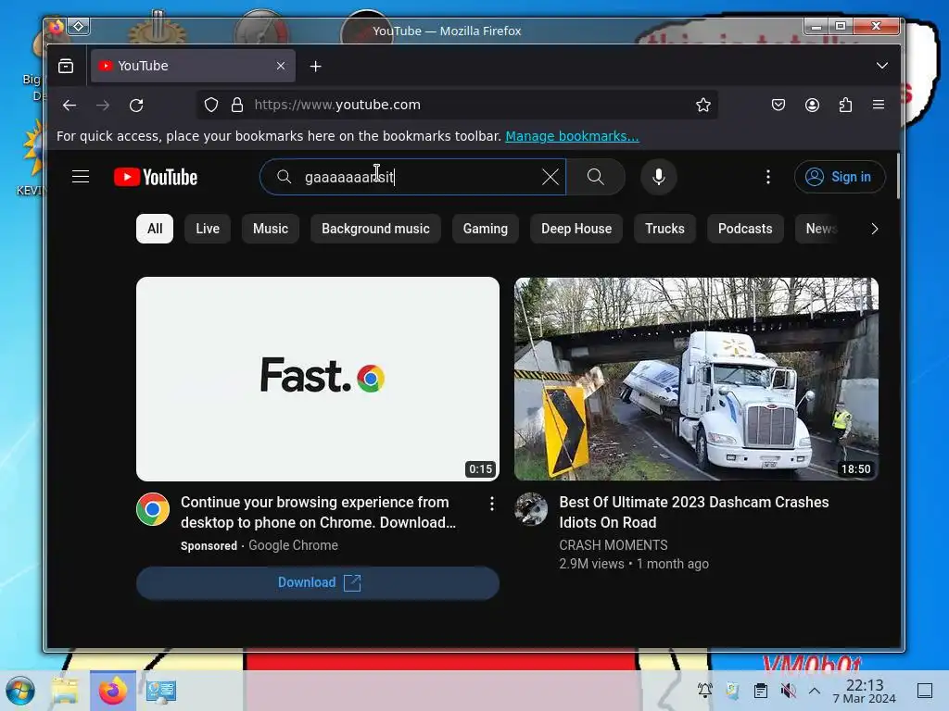Open the Firefox account icon
Viewport: 949px width, 711px height.
point(812,106)
